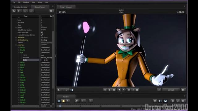Screen dimensions: 198x111
Task: Switch to the Clip Editor mode
Action: pyautogui.click(x=59, y=101)
